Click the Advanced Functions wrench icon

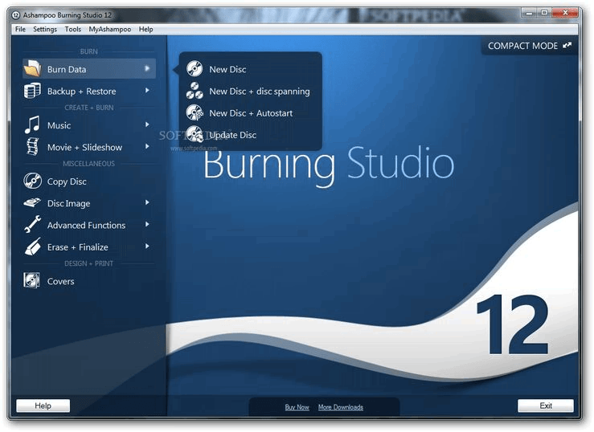click(x=32, y=224)
